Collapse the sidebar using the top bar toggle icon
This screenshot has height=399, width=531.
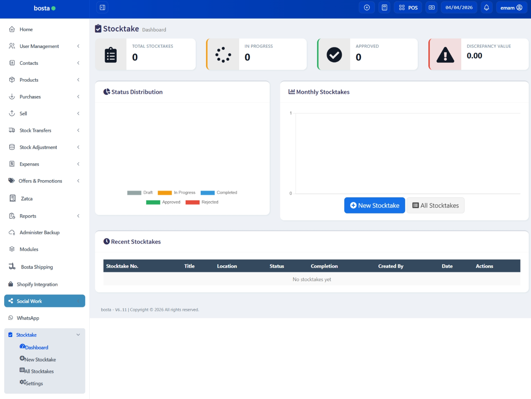(102, 8)
